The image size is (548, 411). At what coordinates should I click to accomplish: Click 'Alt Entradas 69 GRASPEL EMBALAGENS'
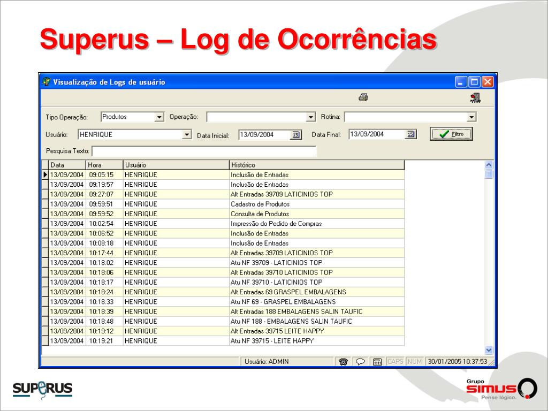tap(288, 292)
